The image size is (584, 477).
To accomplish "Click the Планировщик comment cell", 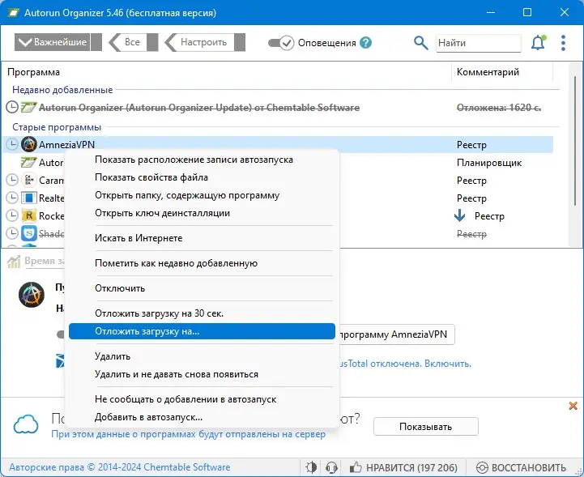I will click(x=489, y=163).
